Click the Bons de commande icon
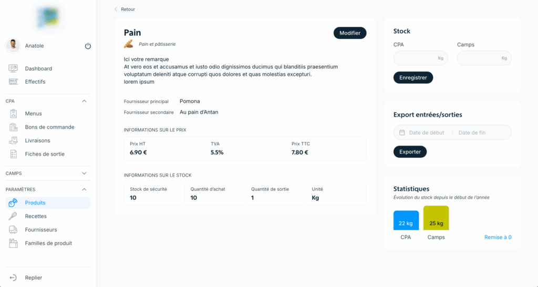The width and height of the screenshot is (538, 287). [x=14, y=127]
